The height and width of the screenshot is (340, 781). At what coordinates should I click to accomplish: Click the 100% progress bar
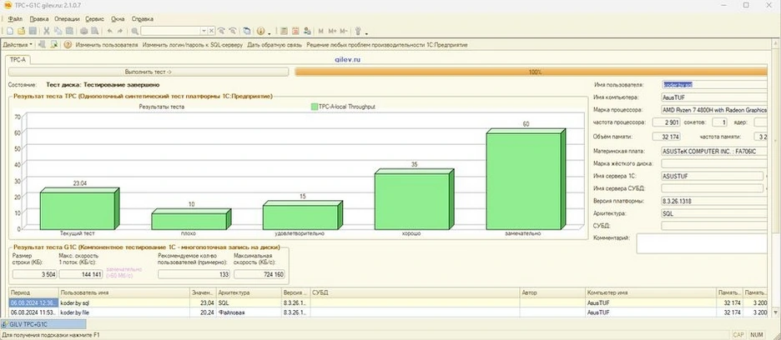point(534,72)
